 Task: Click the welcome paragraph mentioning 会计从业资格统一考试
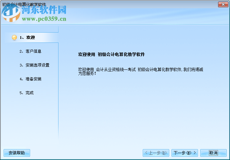140,71
